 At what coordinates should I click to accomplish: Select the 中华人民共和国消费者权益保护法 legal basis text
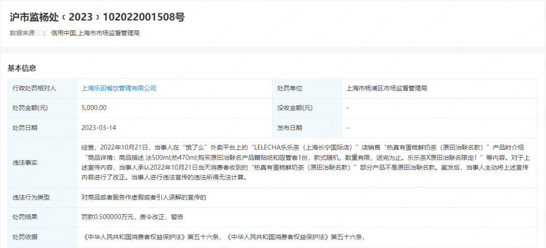click(222, 237)
